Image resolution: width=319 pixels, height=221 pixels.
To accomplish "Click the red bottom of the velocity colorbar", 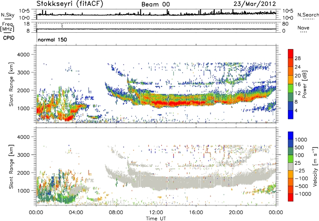I will [291, 197].
